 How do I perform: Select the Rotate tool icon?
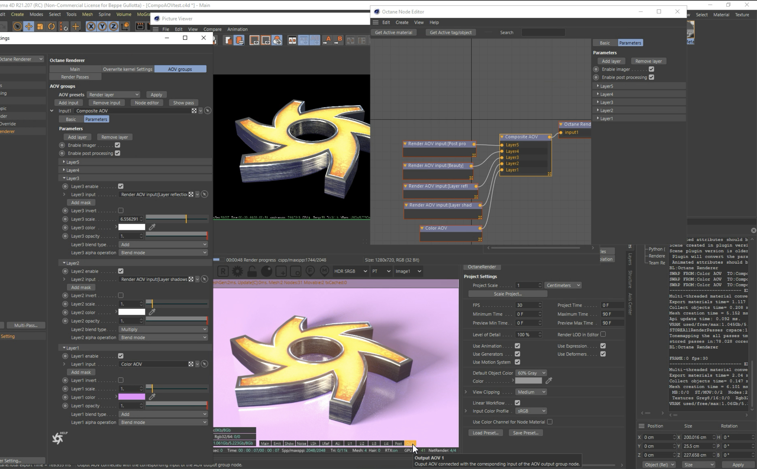point(52,27)
